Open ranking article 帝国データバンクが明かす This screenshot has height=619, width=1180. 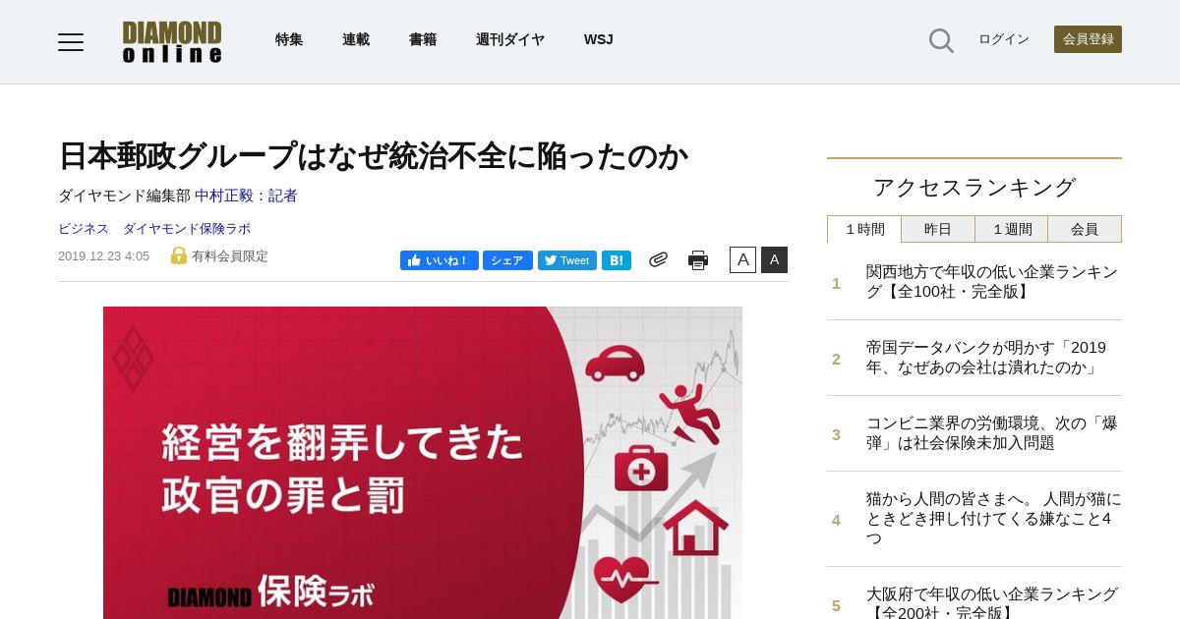coord(986,358)
